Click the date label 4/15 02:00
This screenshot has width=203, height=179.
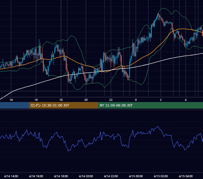(x=161, y=176)
